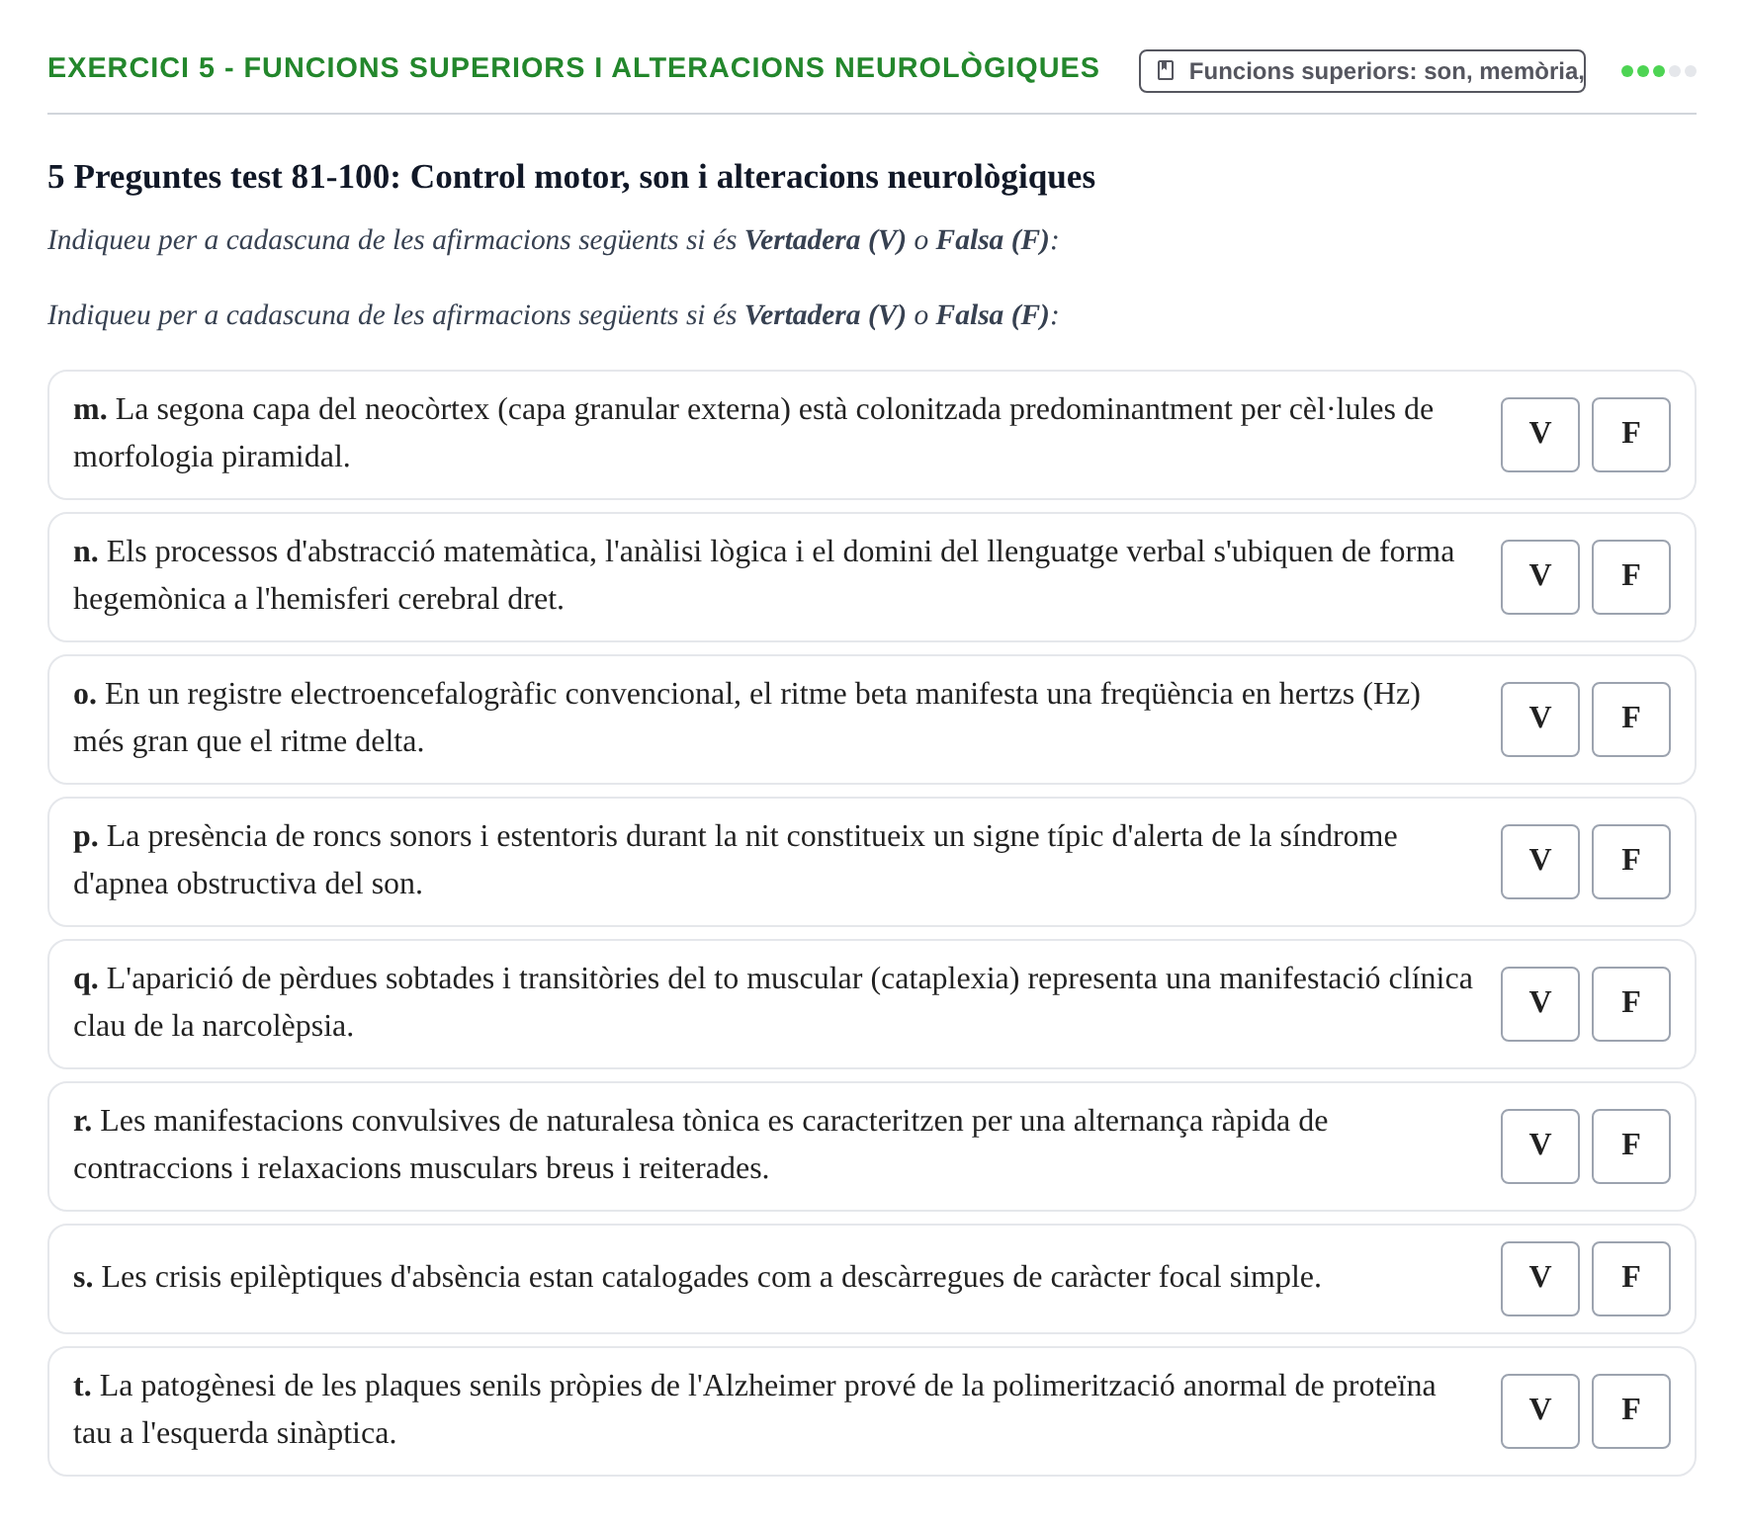Select V for statement n about hemisferi dret

[1539, 577]
